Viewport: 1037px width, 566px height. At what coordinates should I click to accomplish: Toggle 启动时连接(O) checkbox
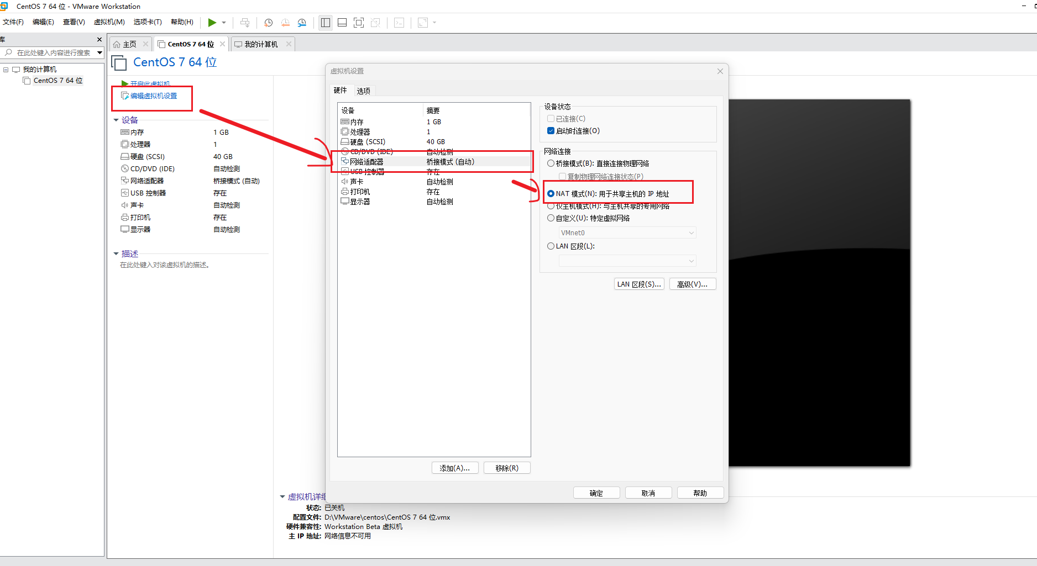[x=551, y=131]
